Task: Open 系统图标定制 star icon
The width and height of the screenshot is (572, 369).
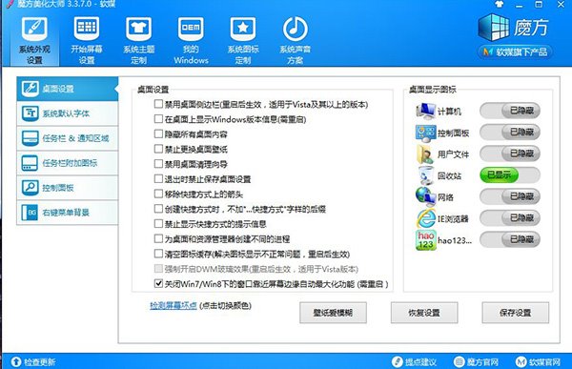Action: [243, 40]
